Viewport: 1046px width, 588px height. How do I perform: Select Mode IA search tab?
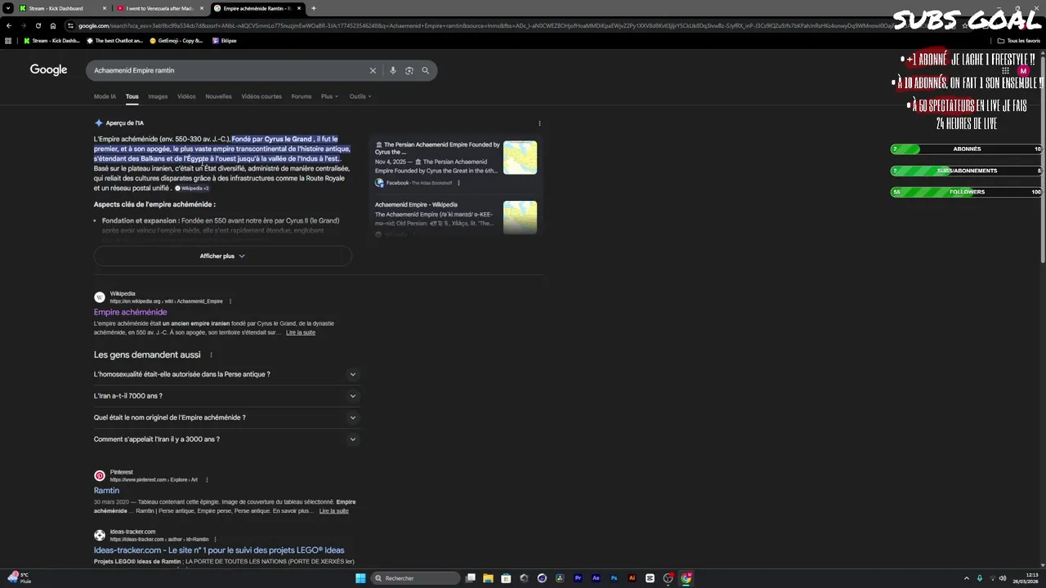pos(105,96)
